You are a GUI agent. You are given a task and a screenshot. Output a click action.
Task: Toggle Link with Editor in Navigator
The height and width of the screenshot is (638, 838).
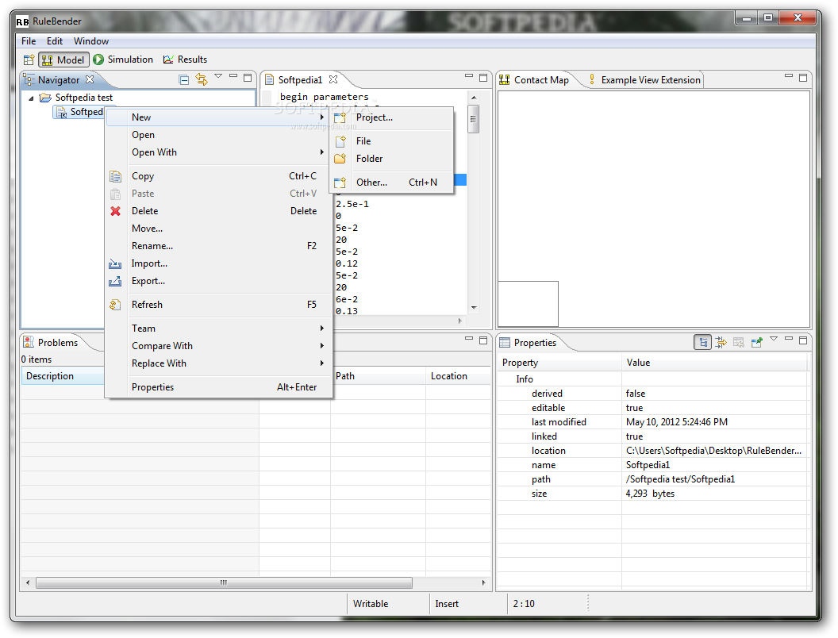[202, 79]
